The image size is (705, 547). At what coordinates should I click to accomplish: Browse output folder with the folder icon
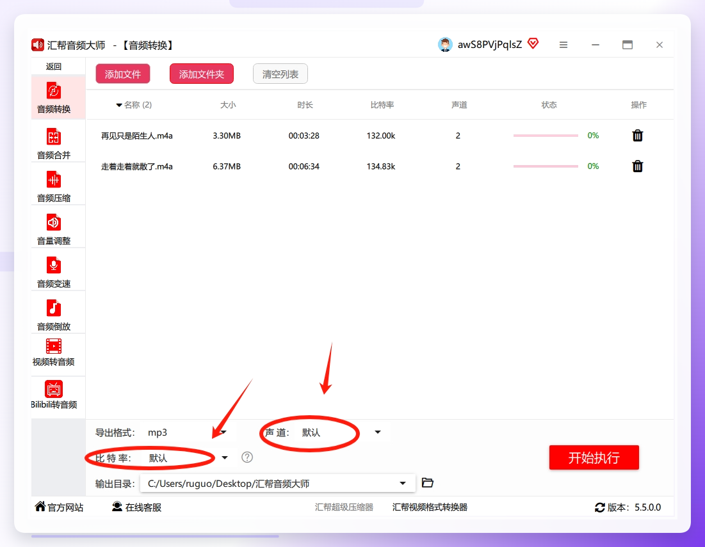point(428,483)
